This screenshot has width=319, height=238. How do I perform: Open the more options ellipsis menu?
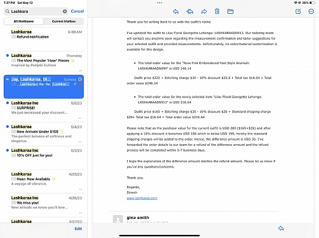(x=311, y=11)
